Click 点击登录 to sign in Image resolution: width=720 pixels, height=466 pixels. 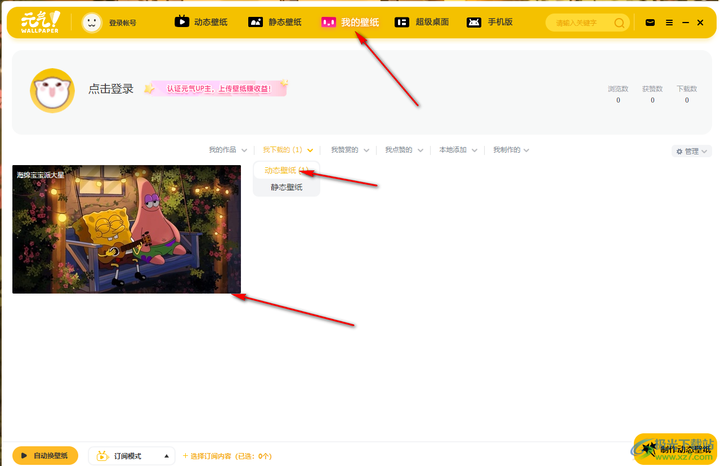click(111, 88)
